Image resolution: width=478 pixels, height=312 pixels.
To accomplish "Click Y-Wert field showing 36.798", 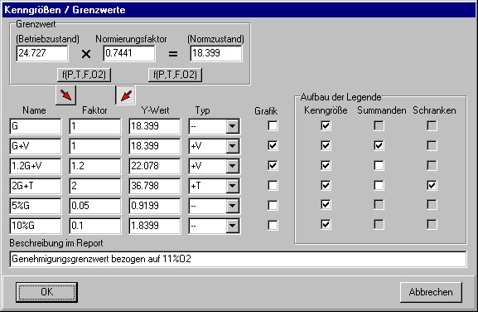I will (155, 186).
